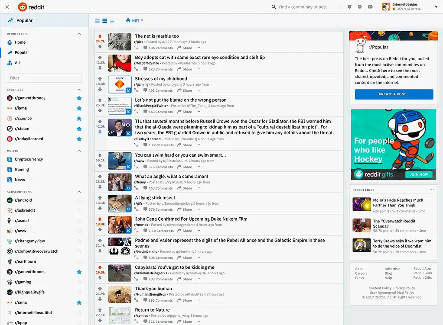This screenshot has height=325, width=443.
Task: Open the Reddit Gold footer link
Action: click(x=422, y=273)
